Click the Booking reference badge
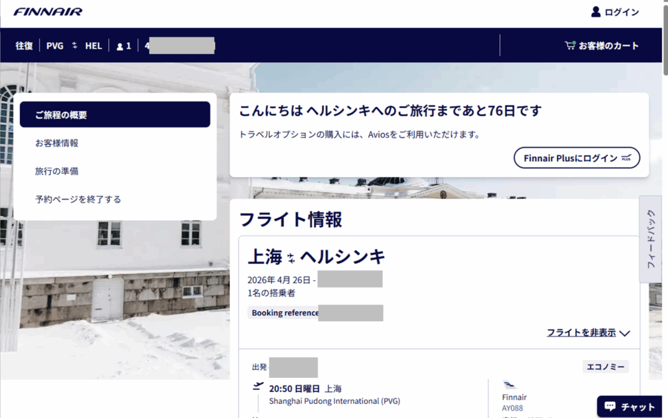This screenshot has width=668, height=418. point(285,312)
